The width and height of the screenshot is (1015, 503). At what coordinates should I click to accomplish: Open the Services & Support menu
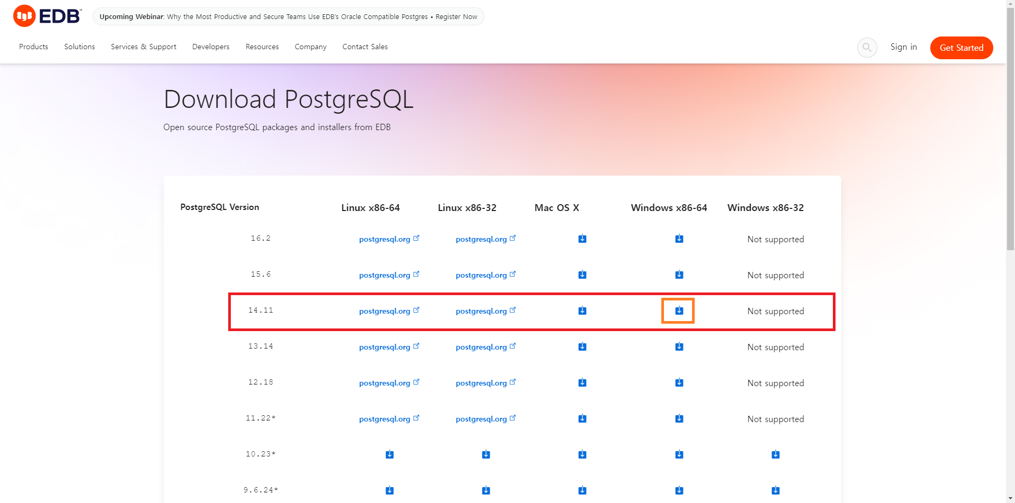[x=143, y=47]
